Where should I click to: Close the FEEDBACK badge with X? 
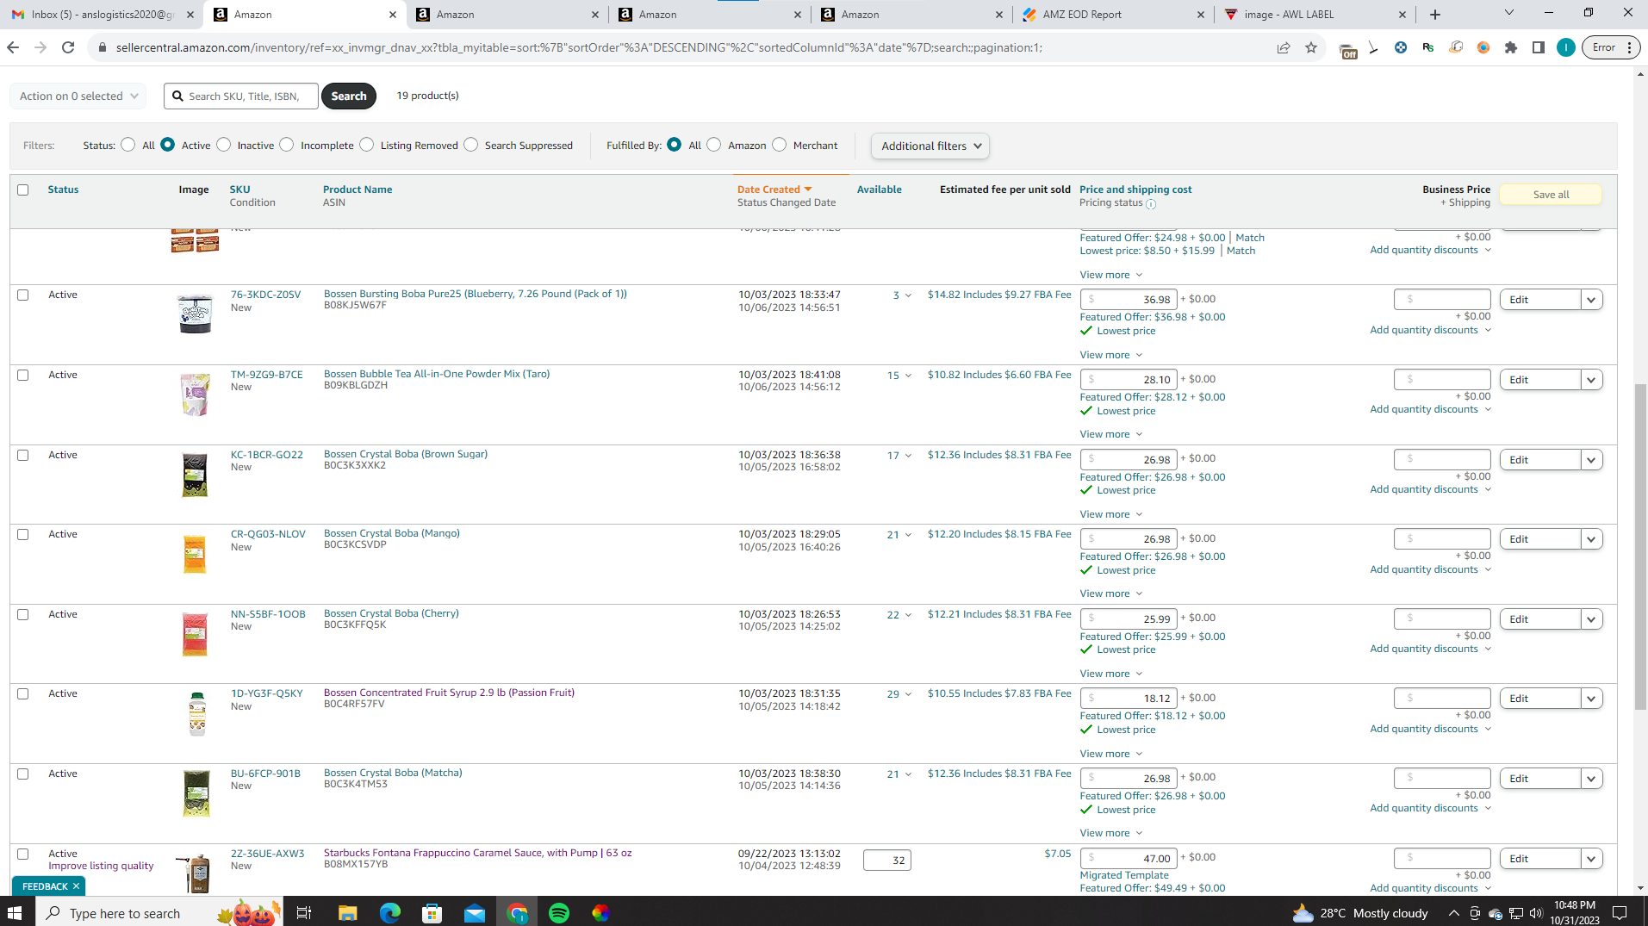point(76,886)
